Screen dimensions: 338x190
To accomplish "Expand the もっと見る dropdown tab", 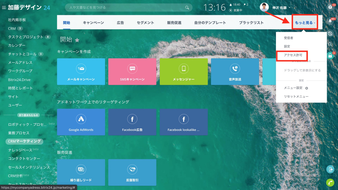I will point(305,22).
